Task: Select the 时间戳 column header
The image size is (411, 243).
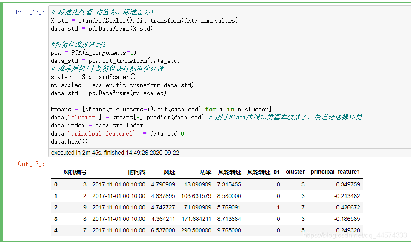Action: [x=136, y=172]
